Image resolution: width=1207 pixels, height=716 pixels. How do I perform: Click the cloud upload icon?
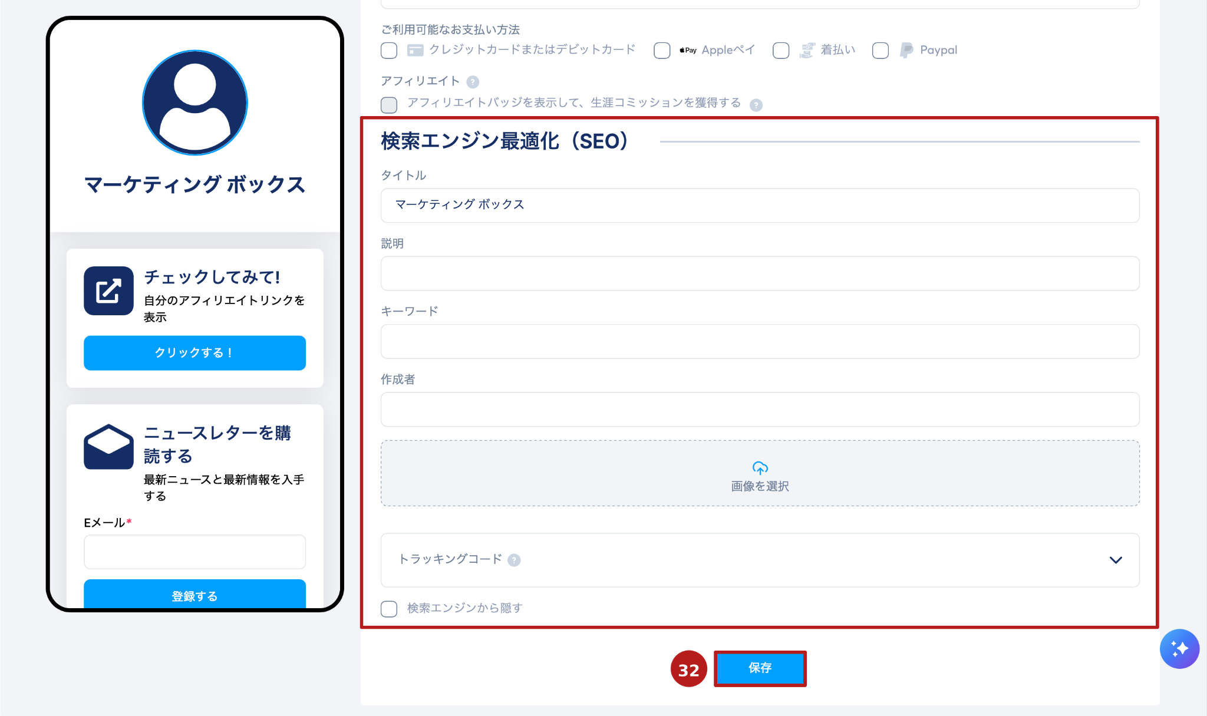coord(760,468)
